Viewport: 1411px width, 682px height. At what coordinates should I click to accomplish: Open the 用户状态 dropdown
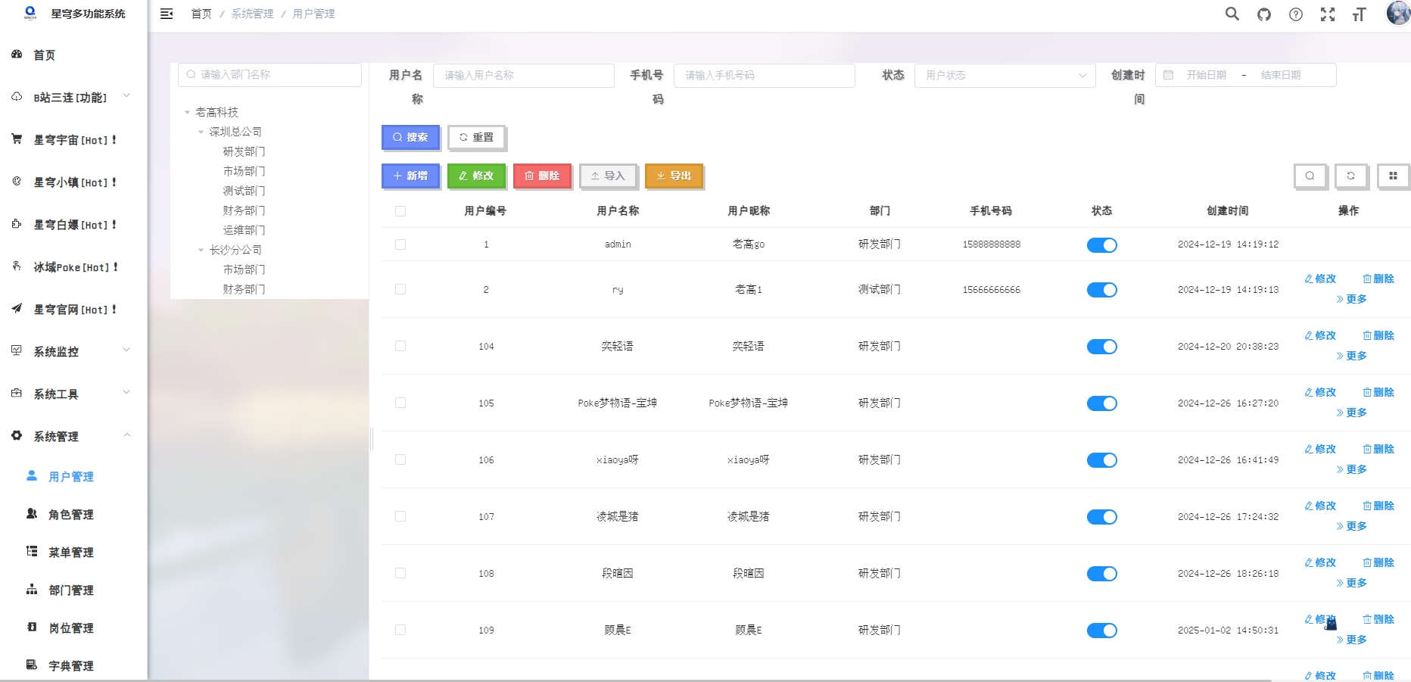click(1005, 75)
